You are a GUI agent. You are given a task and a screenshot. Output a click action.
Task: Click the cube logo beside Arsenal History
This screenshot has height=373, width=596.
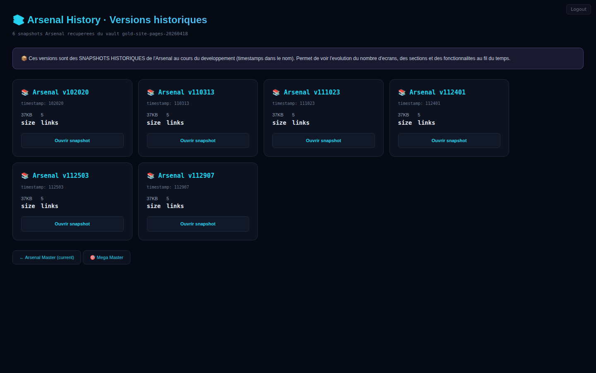[19, 20]
